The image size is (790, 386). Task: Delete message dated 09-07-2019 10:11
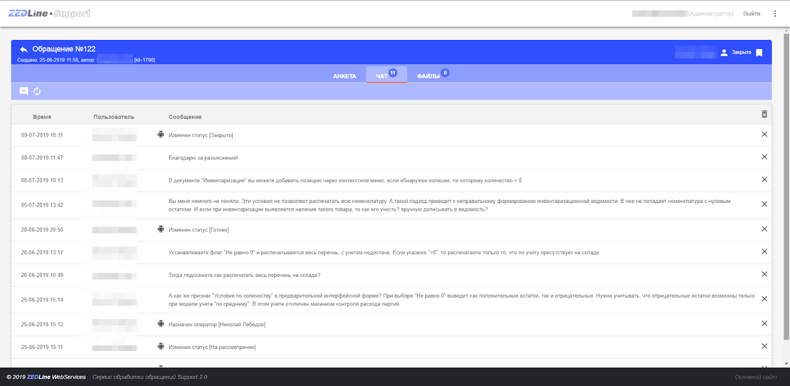764,134
